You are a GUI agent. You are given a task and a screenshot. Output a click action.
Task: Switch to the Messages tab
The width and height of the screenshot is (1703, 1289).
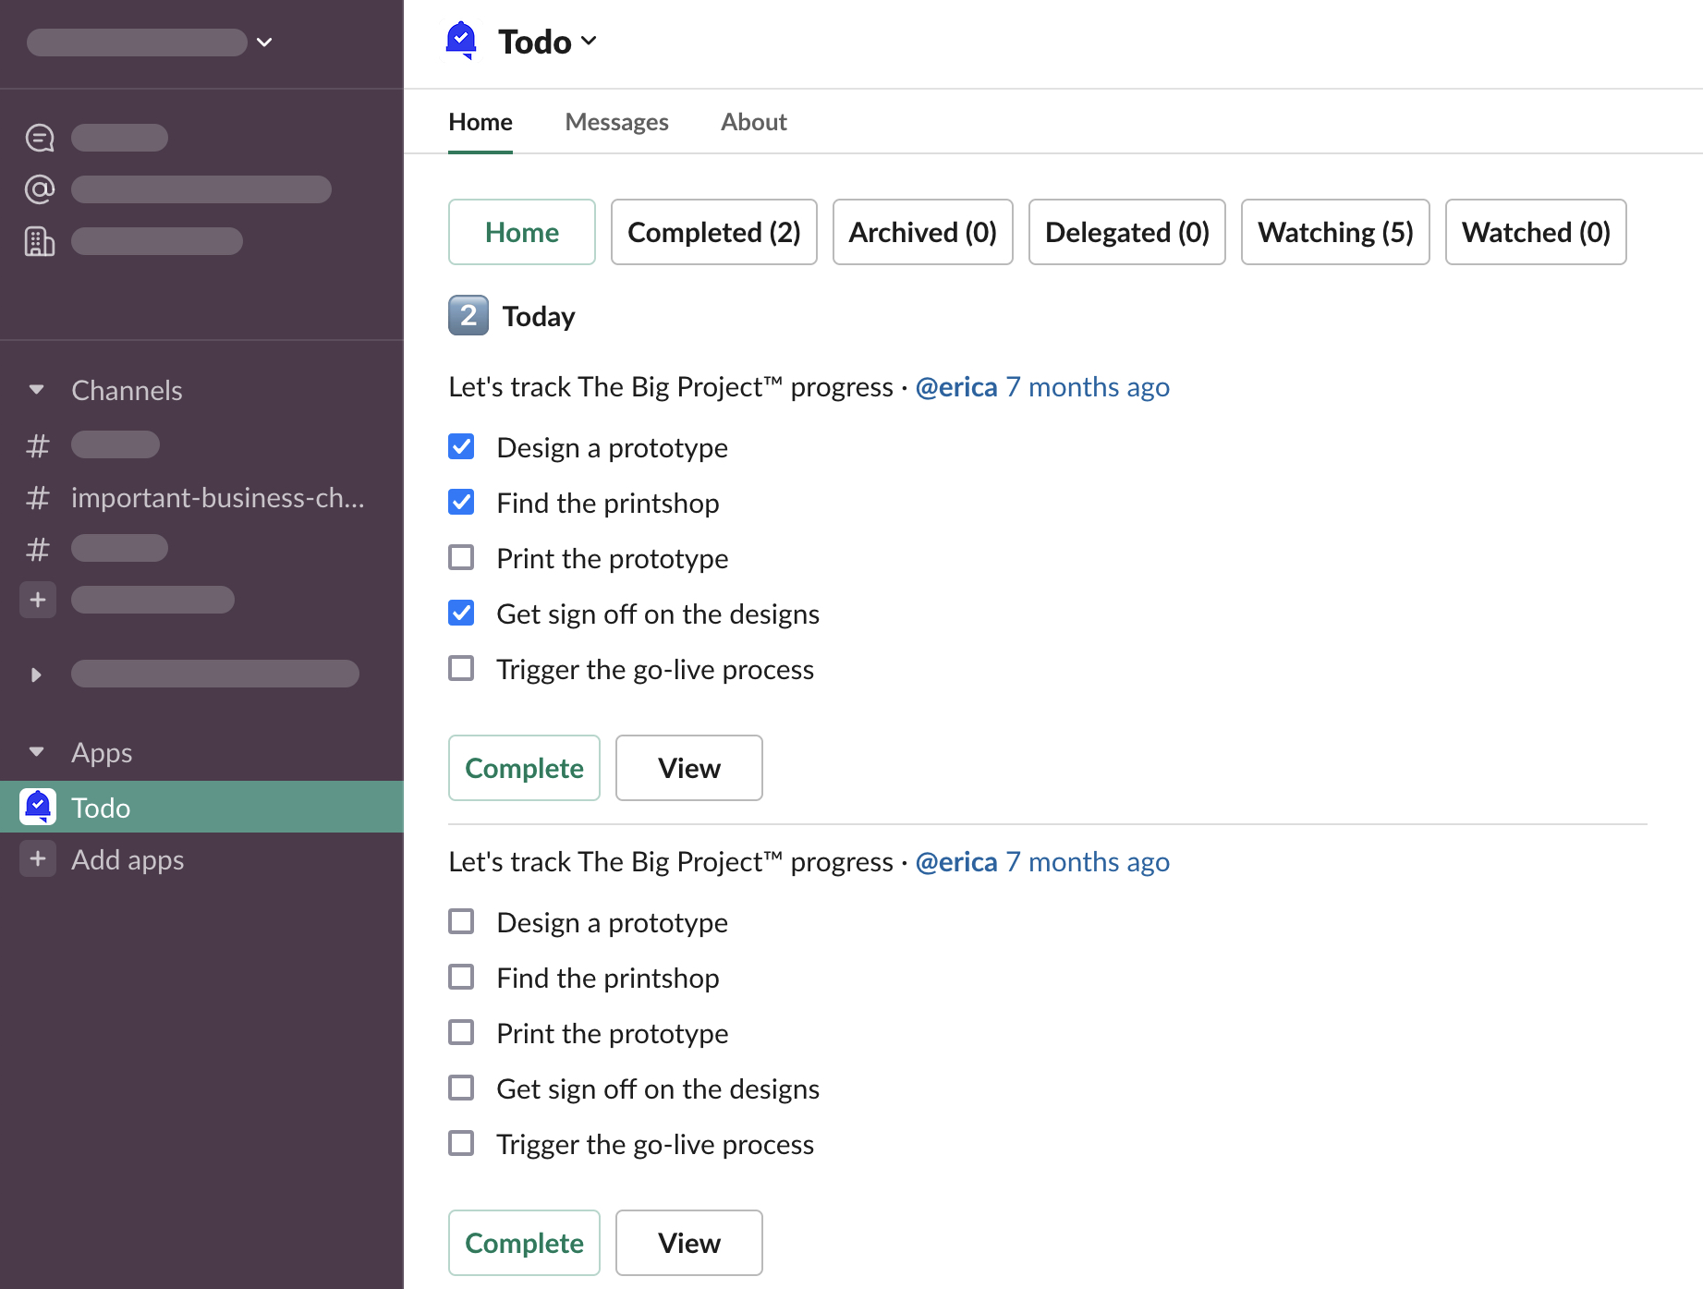[x=616, y=122]
